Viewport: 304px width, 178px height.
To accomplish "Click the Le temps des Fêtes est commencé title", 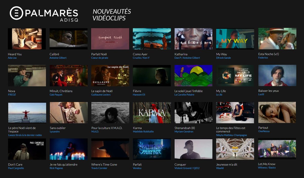I will point(231,130).
